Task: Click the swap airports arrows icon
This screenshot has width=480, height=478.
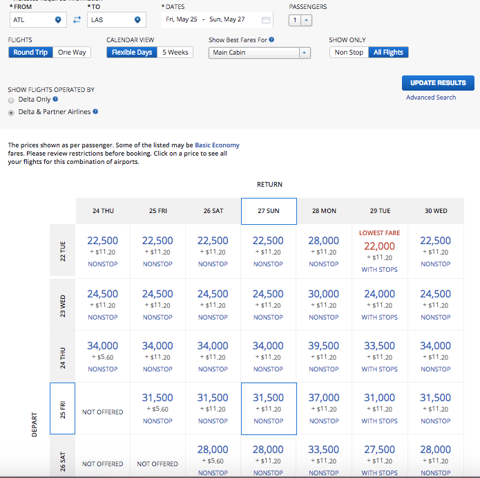Action: click(x=77, y=20)
